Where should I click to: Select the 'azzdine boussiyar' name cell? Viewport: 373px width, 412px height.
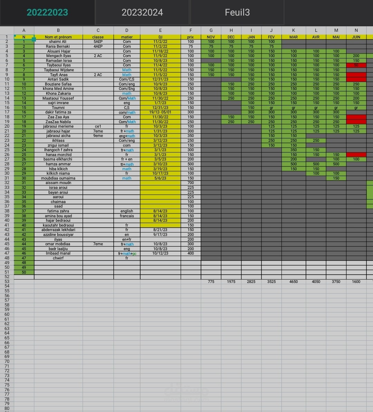pyautogui.click(x=58, y=235)
